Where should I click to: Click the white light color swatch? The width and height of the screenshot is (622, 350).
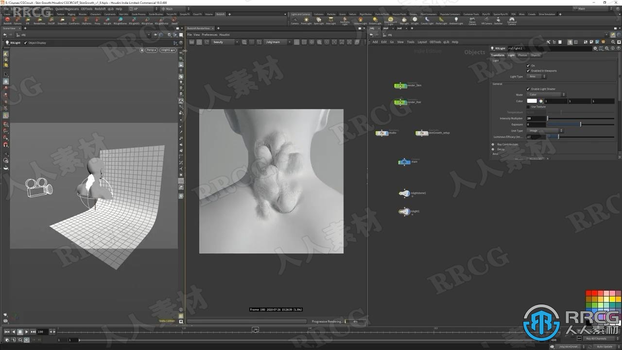point(532,101)
